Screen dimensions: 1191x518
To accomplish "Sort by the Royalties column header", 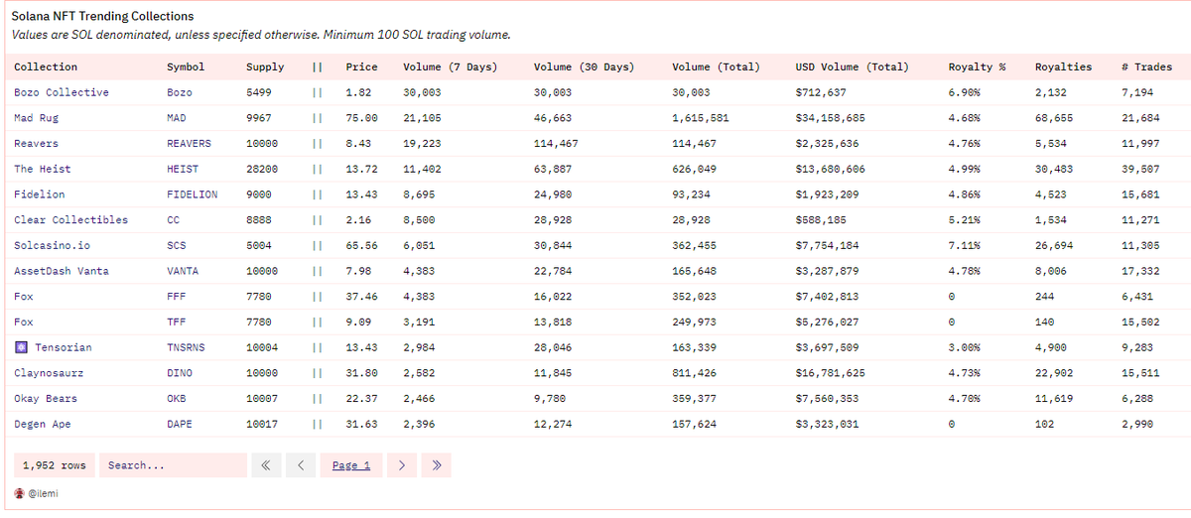I will [1063, 67].
